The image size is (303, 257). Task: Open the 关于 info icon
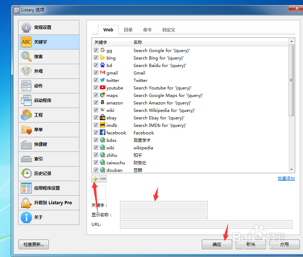pos(26,217)
